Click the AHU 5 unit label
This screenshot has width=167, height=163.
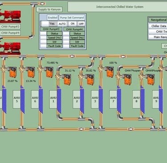(16, 99)
